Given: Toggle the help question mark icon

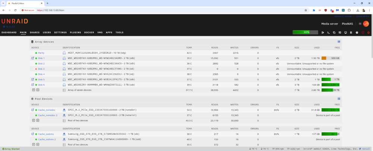Looking at the screenshot, I should [x=357, y=33].
